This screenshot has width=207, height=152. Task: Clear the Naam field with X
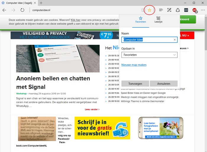click(175, 40)
